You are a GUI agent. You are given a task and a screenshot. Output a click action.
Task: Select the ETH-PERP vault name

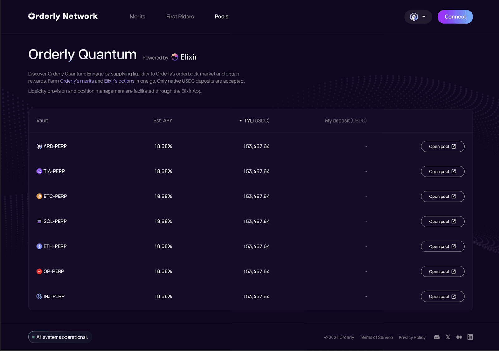click(55, 246)
